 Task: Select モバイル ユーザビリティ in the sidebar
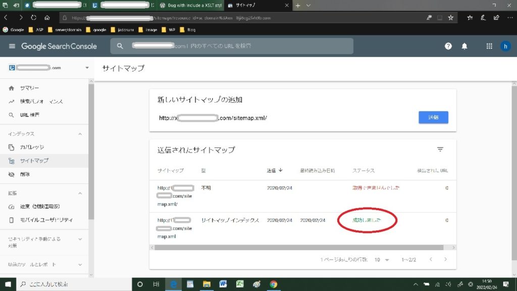tap(46, 220)
